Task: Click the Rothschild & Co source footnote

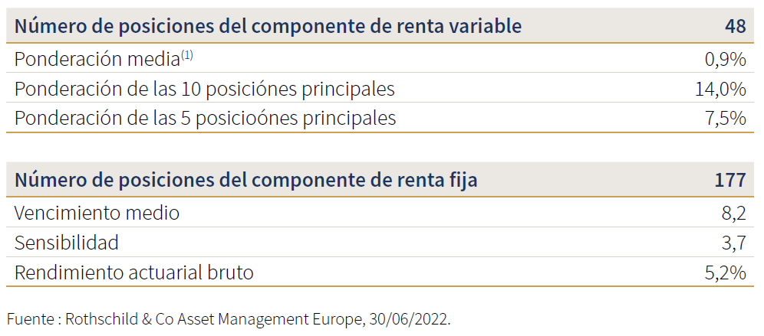Action: pyautogui.click(x=229, y=319)
